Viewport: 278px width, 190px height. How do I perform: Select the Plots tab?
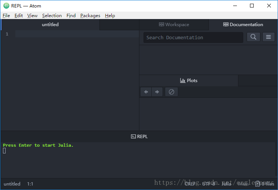189,81
